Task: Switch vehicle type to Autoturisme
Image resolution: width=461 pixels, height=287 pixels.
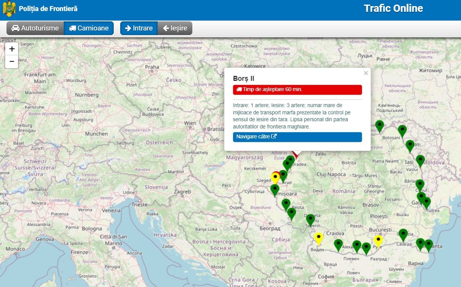Action: [35, 28]
